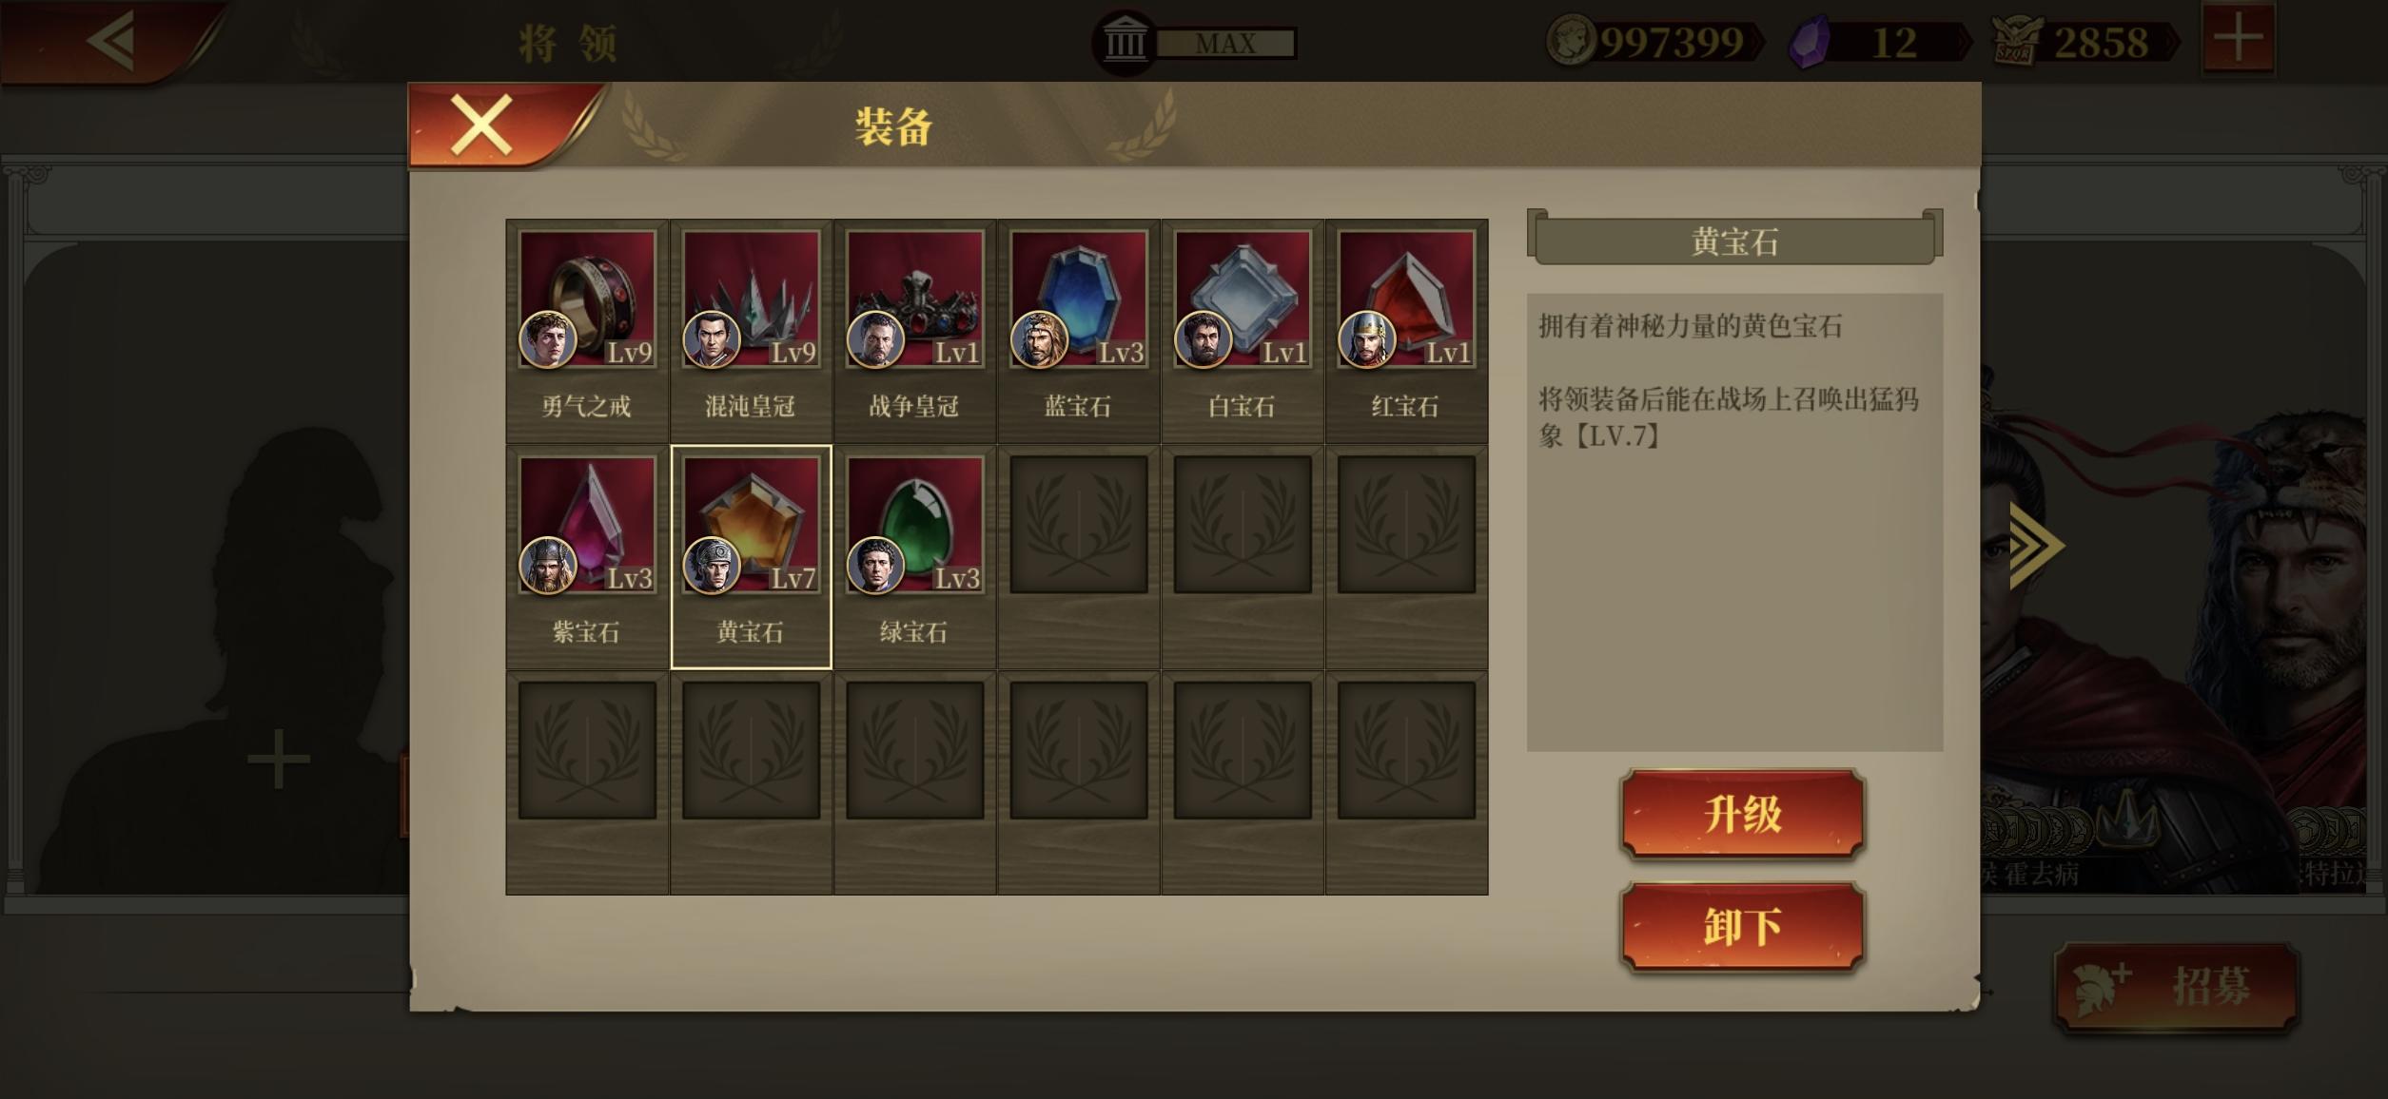This screenshot has width=2388, height=1099.
Task: Click the purple gem currency counter
Action: [1874, 43]
